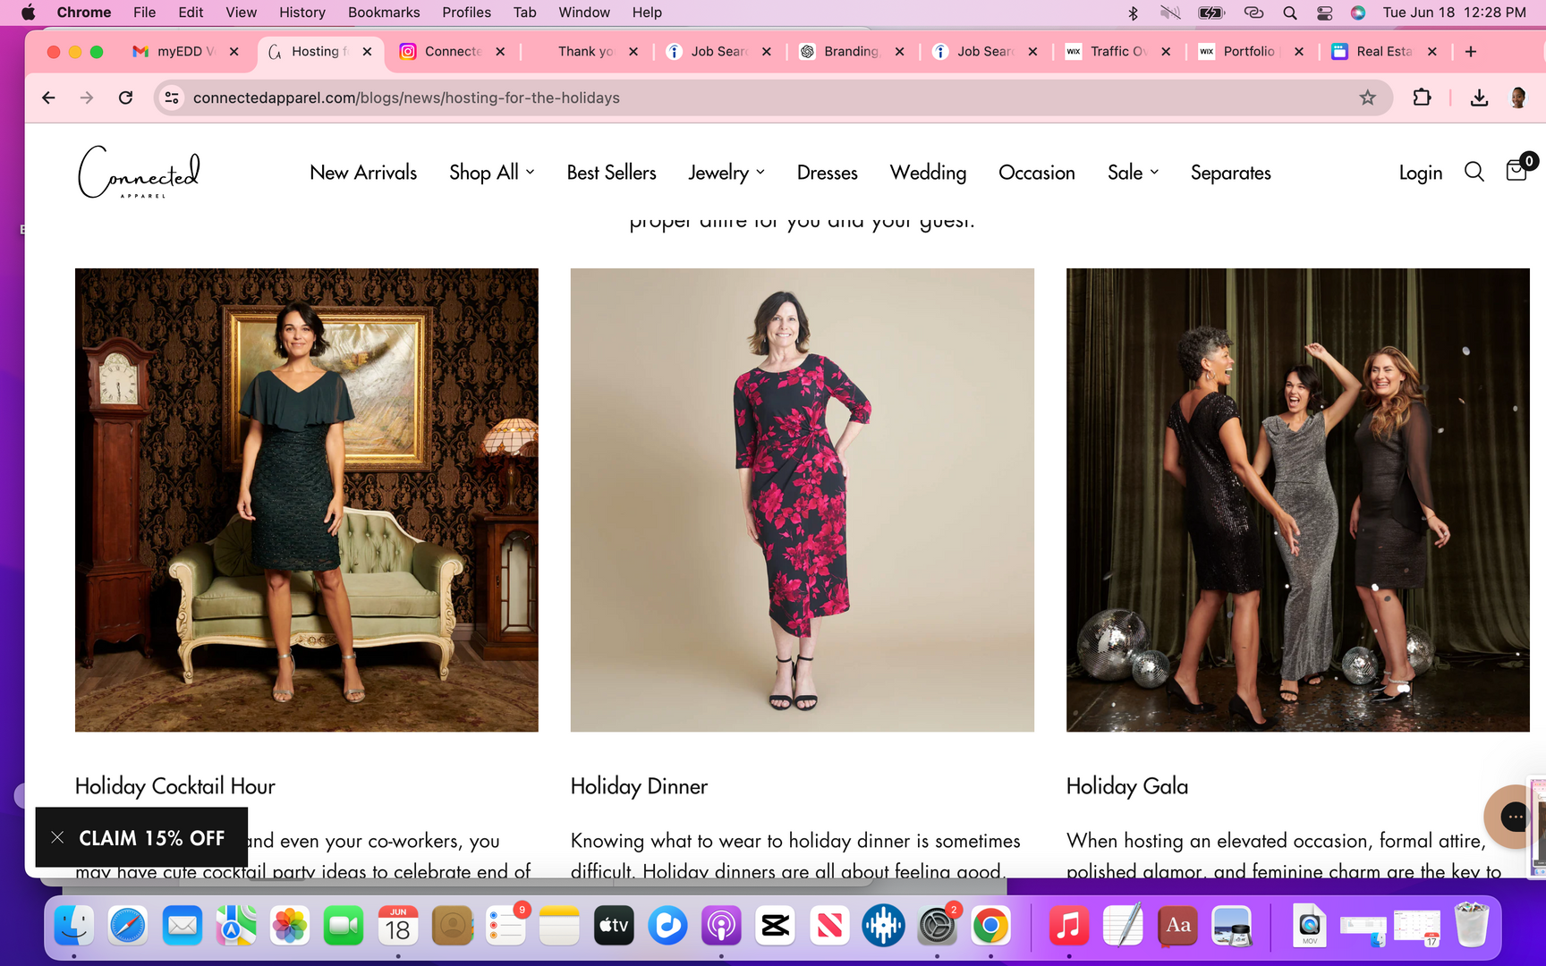The image size is (1546, 966).
Task: Open Reminders app in the dock
Action: 505,926
